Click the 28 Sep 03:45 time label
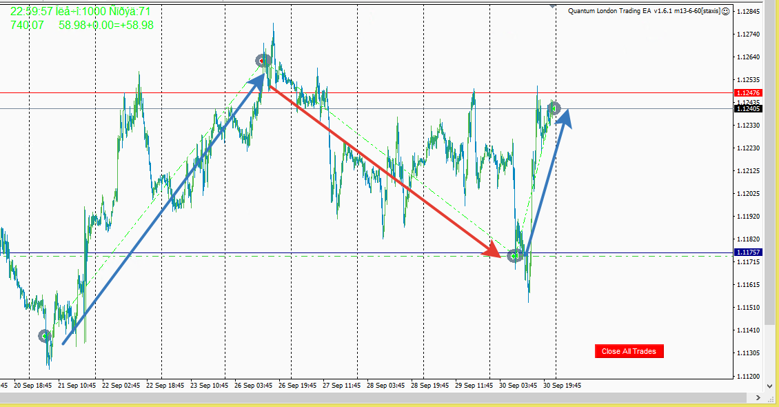Screen dimensions: 779x407 pyautogui.click(x=385, y=386)
